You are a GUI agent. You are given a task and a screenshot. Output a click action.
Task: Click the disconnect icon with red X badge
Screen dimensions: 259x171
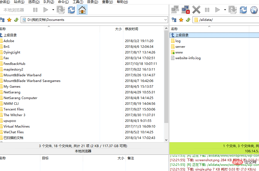click(x=185, y=10)
